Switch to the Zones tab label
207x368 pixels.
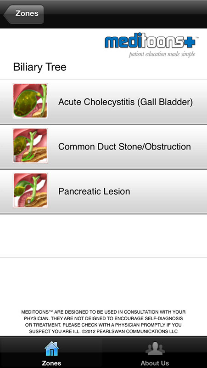[51, 363]
